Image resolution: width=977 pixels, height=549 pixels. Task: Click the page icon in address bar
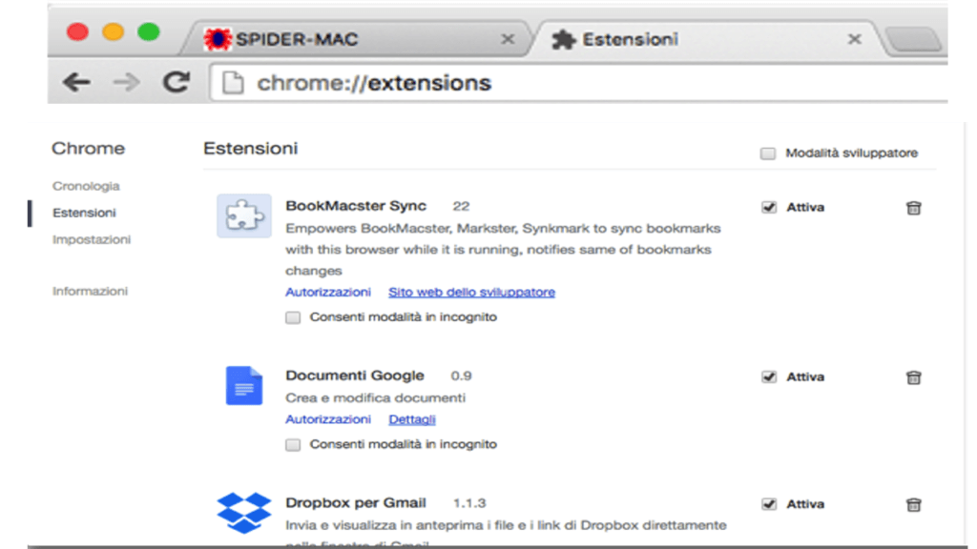pos(233,83)
